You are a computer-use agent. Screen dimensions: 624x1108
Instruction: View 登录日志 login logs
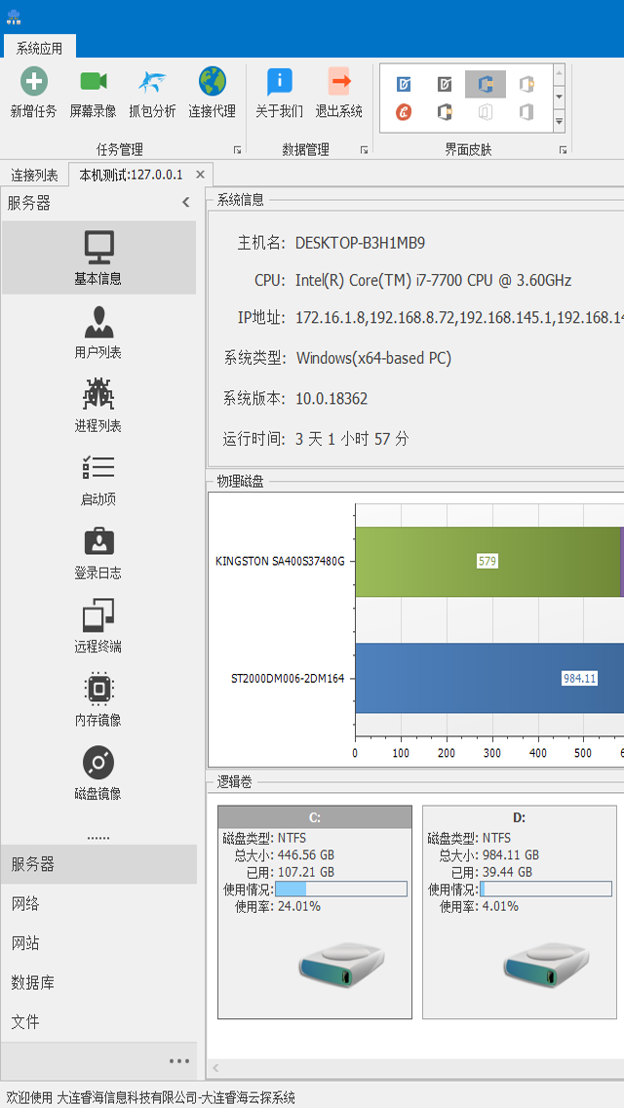(x=98, y=552)
